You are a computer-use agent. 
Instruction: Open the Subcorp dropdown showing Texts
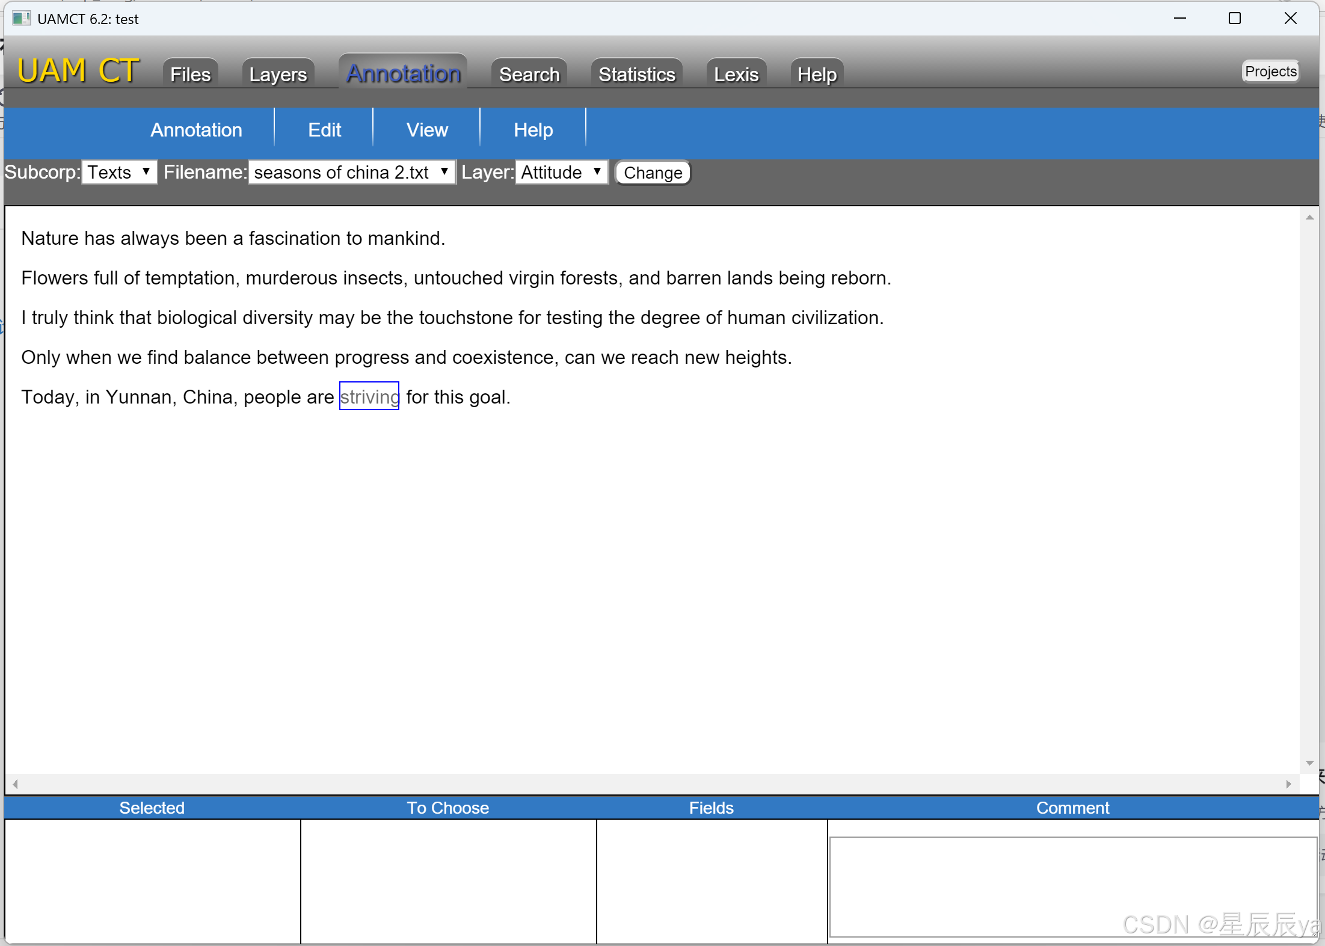[x=119, y=172]
